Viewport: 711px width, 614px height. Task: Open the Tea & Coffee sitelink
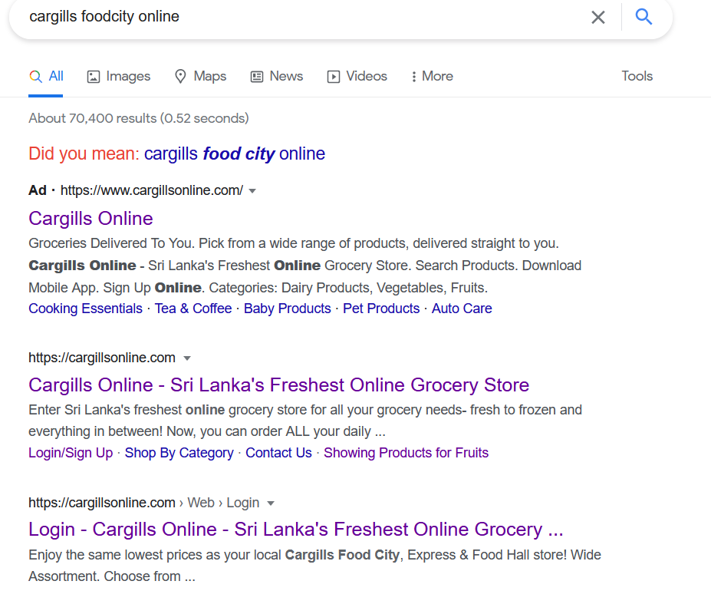click(193, 309)
